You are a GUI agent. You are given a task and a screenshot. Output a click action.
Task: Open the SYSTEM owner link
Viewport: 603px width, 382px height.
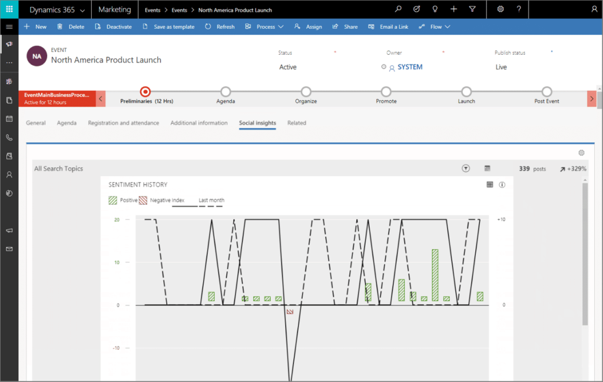point(410,67)
